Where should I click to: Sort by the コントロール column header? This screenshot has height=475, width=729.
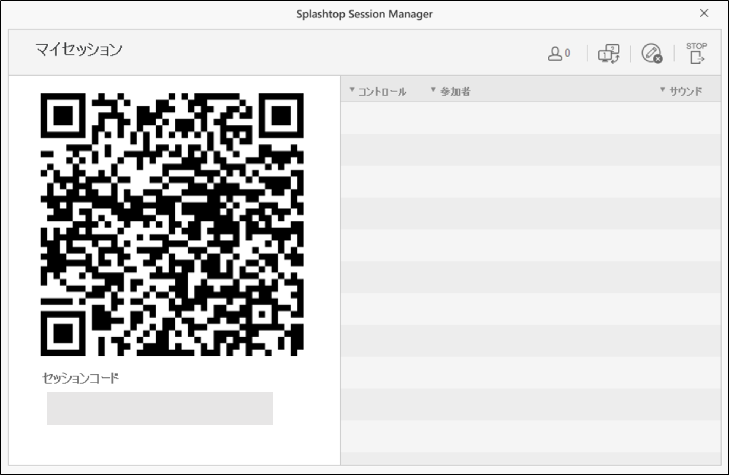point(378,91)
